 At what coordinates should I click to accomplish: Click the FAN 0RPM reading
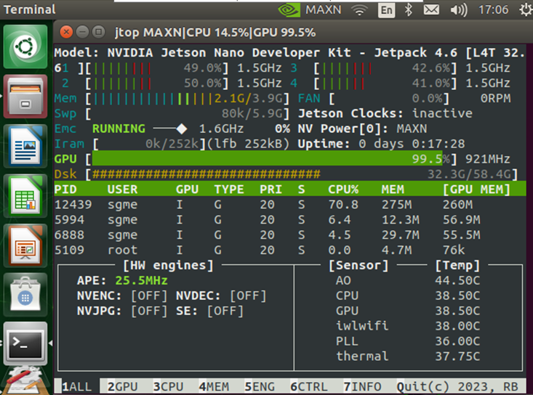pyautogui.click(x=496, y=99)
